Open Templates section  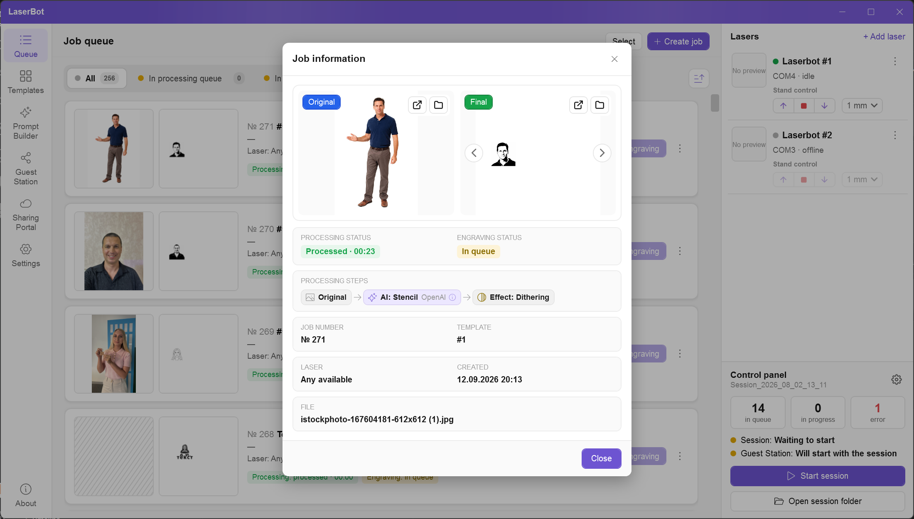tap(26, 82)
